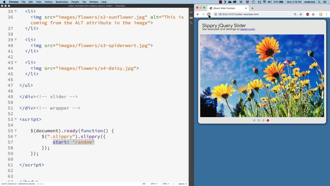Open a new Chrome tab with plus button

point(252,8)
